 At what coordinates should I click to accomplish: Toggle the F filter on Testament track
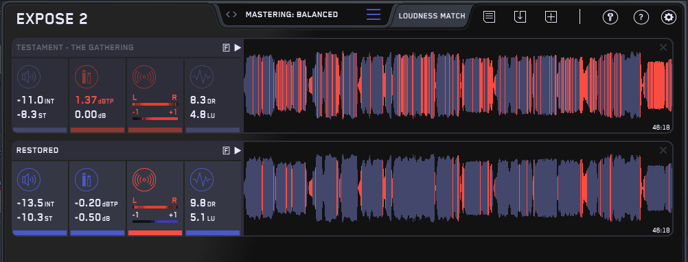point(226,48)
